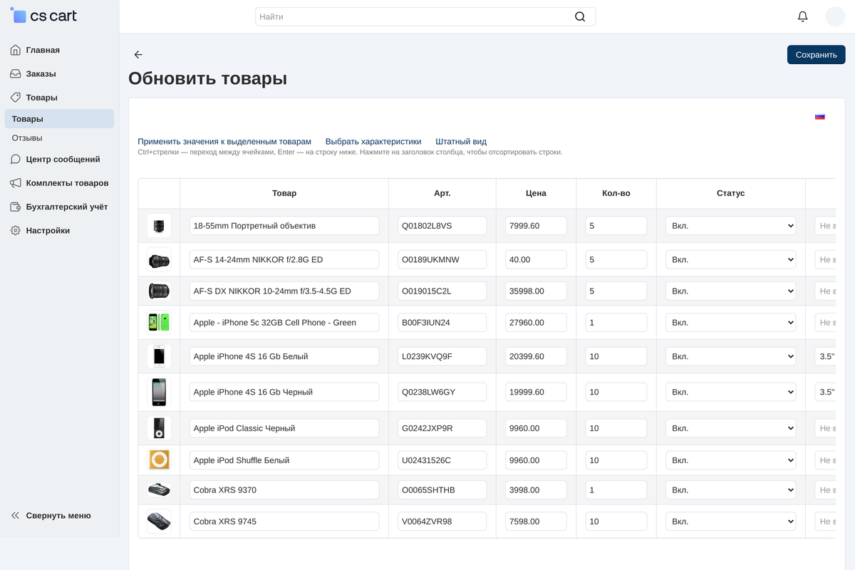The width and height of the screenshot is (855, 570).
Task: Select the Товары submenu item
Action: coord(58,119)
